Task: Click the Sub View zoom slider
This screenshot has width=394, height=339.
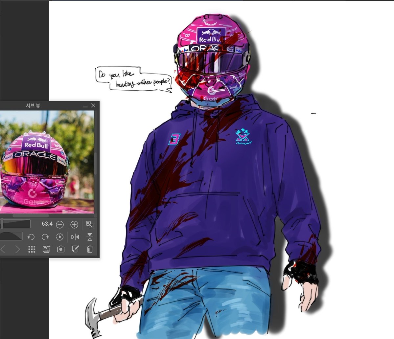Action: click(15, 224)
